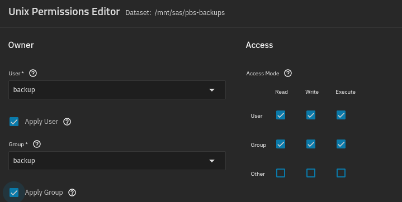Open help tooltip next to User field
402x202 pixels.
tap(33, 73)
